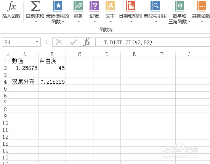
Task: Click the 逻辑 label
Action: click(94, 16)
